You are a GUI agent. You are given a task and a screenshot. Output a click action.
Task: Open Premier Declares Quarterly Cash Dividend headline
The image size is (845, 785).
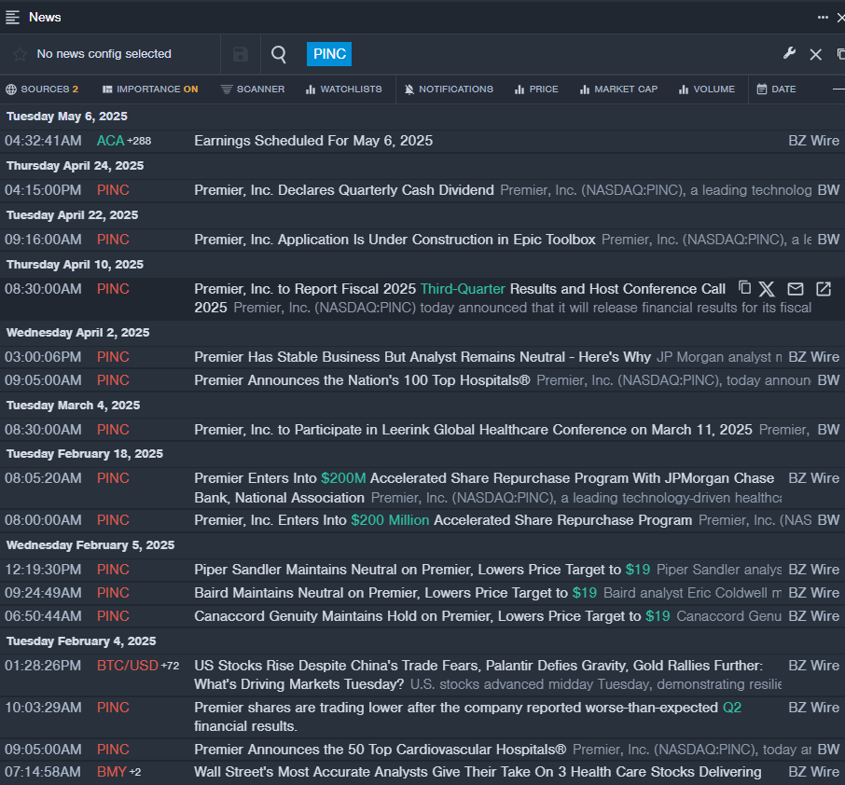tap(344, 189)
